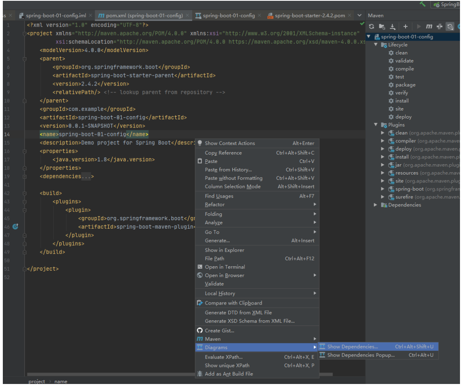The height and width of the screenshot is (386, 462).
Task: Click the plugin icon beside surefire
Action: [391, 197]
